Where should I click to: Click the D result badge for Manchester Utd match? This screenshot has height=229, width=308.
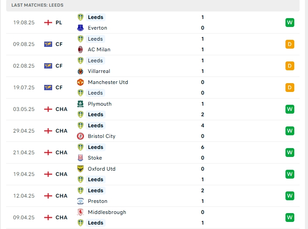point(290,88)
